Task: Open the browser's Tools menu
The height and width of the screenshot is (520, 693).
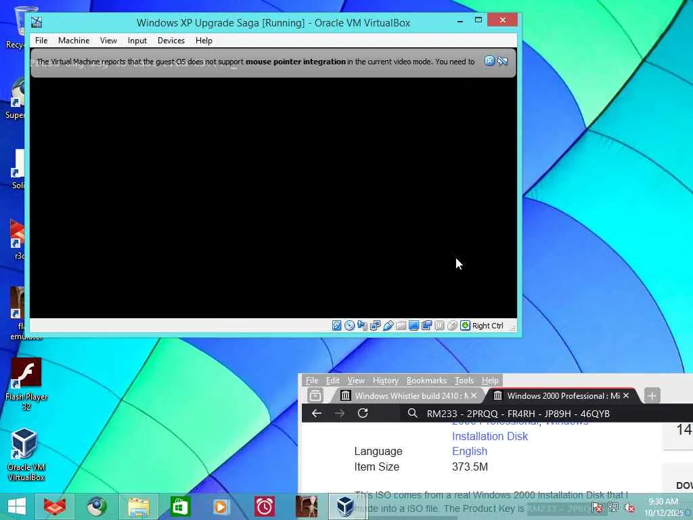Action: tap(464, 381)
